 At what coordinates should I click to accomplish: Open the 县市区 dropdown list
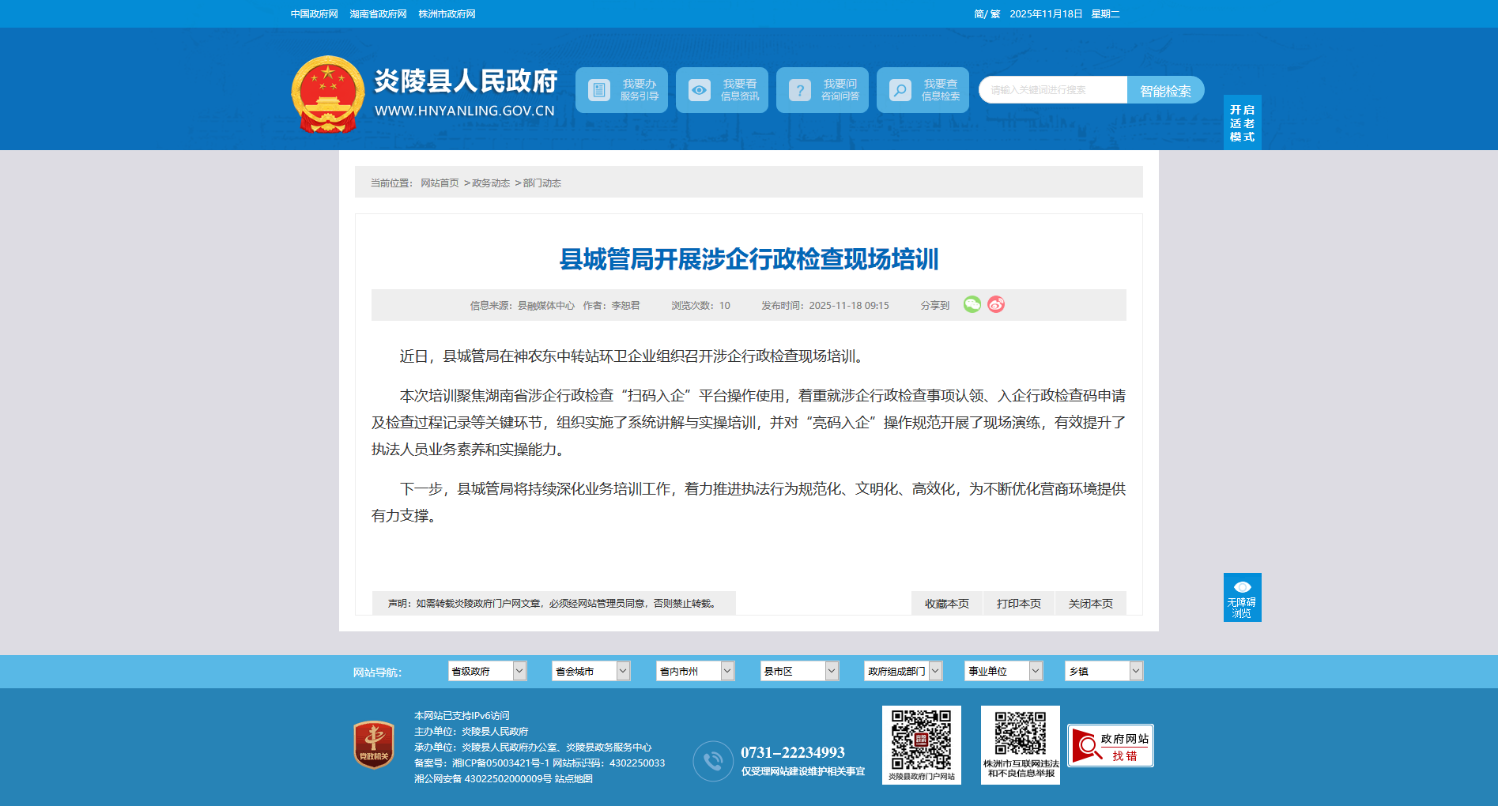tap(799, 671)
